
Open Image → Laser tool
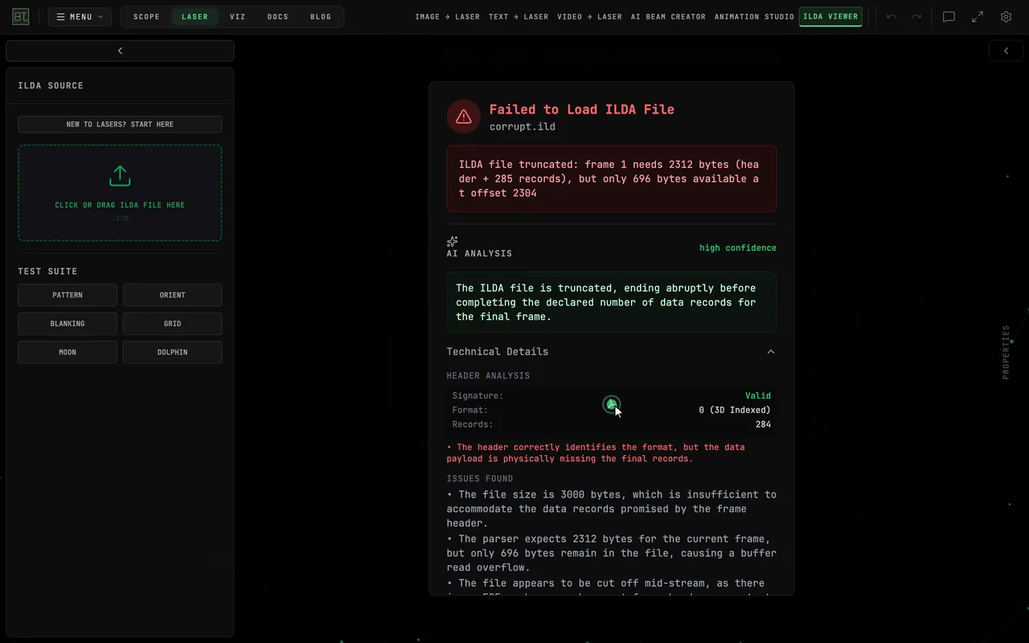pyautogui.click(x=449, y=17)
